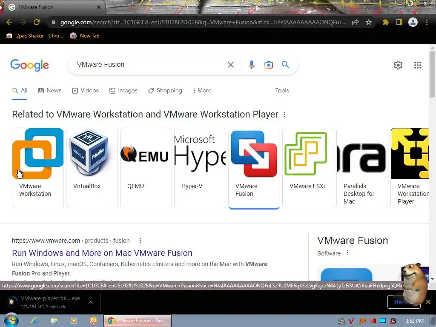Click inside the Google search field

(x=150, y=65)
